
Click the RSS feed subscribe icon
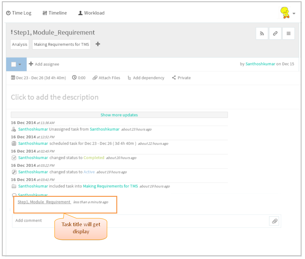(x=262, y=33)
